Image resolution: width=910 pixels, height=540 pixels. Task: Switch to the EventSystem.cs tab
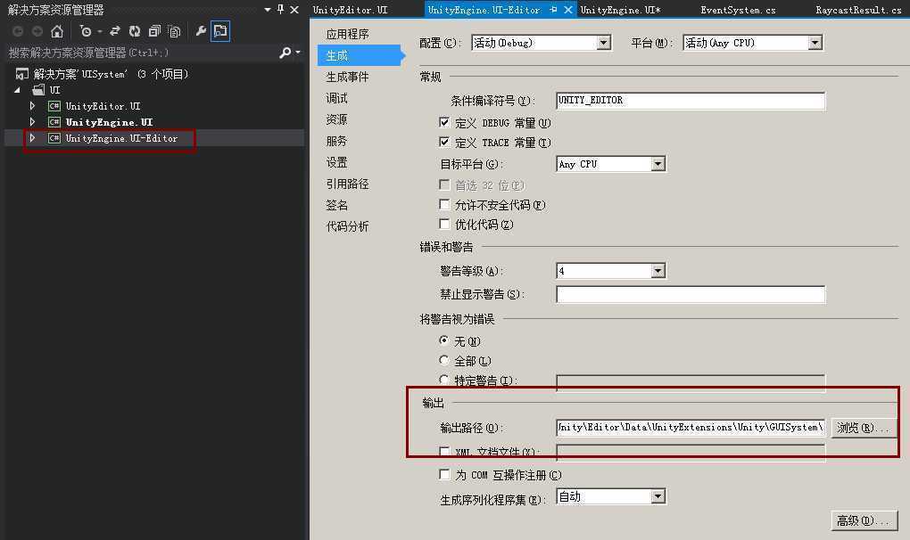point(738,10)
